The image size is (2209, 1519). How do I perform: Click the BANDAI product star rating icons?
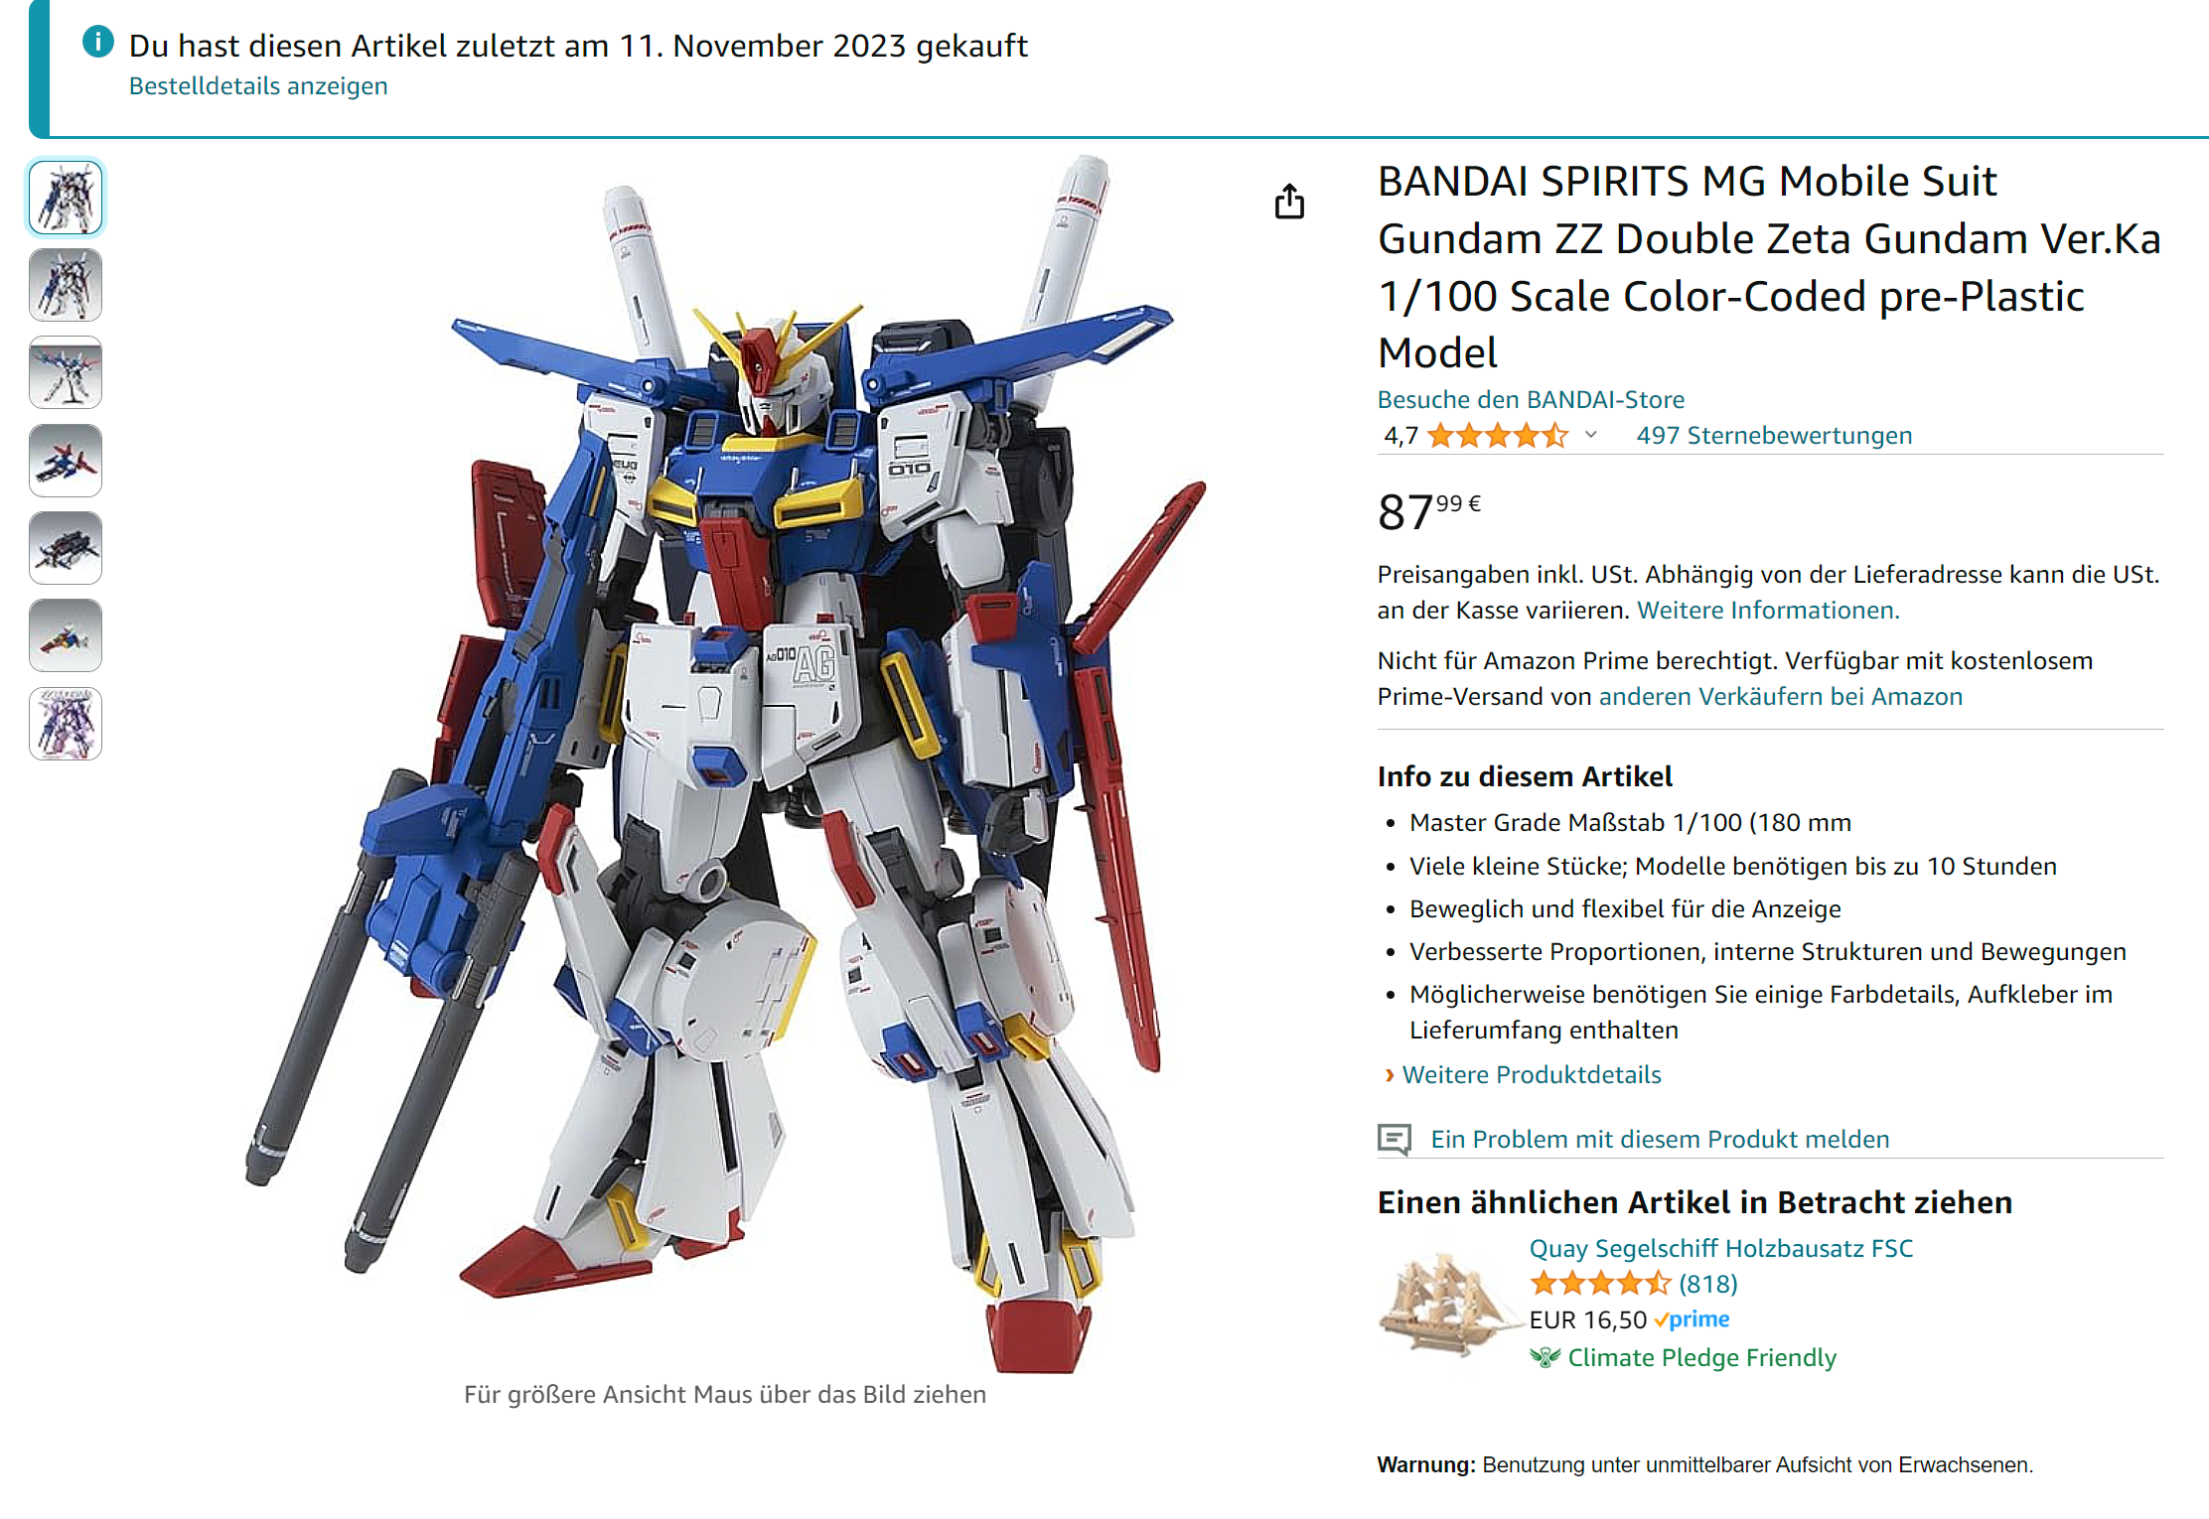coord(1498,435)
